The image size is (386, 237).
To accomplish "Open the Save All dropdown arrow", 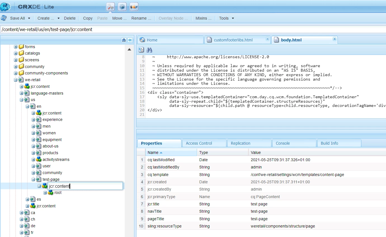I will click(29, 18).
